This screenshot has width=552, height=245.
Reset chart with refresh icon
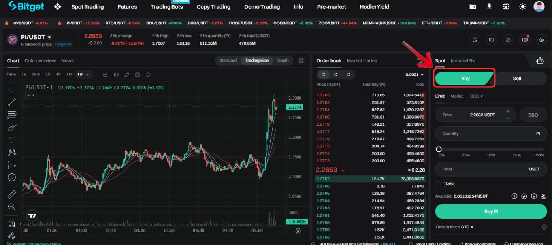click(148, 74)
